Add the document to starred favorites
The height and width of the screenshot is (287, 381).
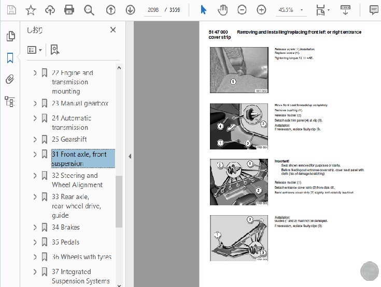pyautogui.click(x=31, y=10)
